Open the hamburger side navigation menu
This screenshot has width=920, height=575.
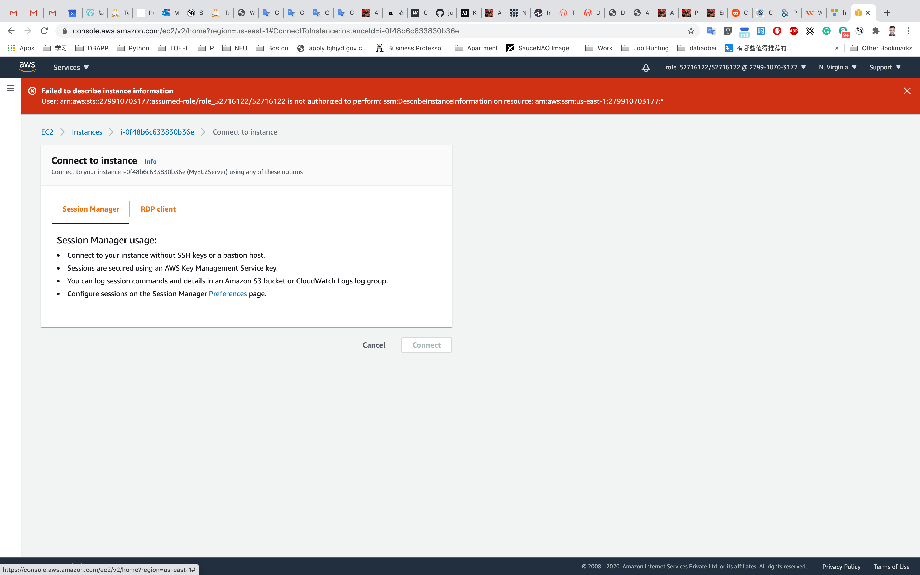(x=10, y=88)
